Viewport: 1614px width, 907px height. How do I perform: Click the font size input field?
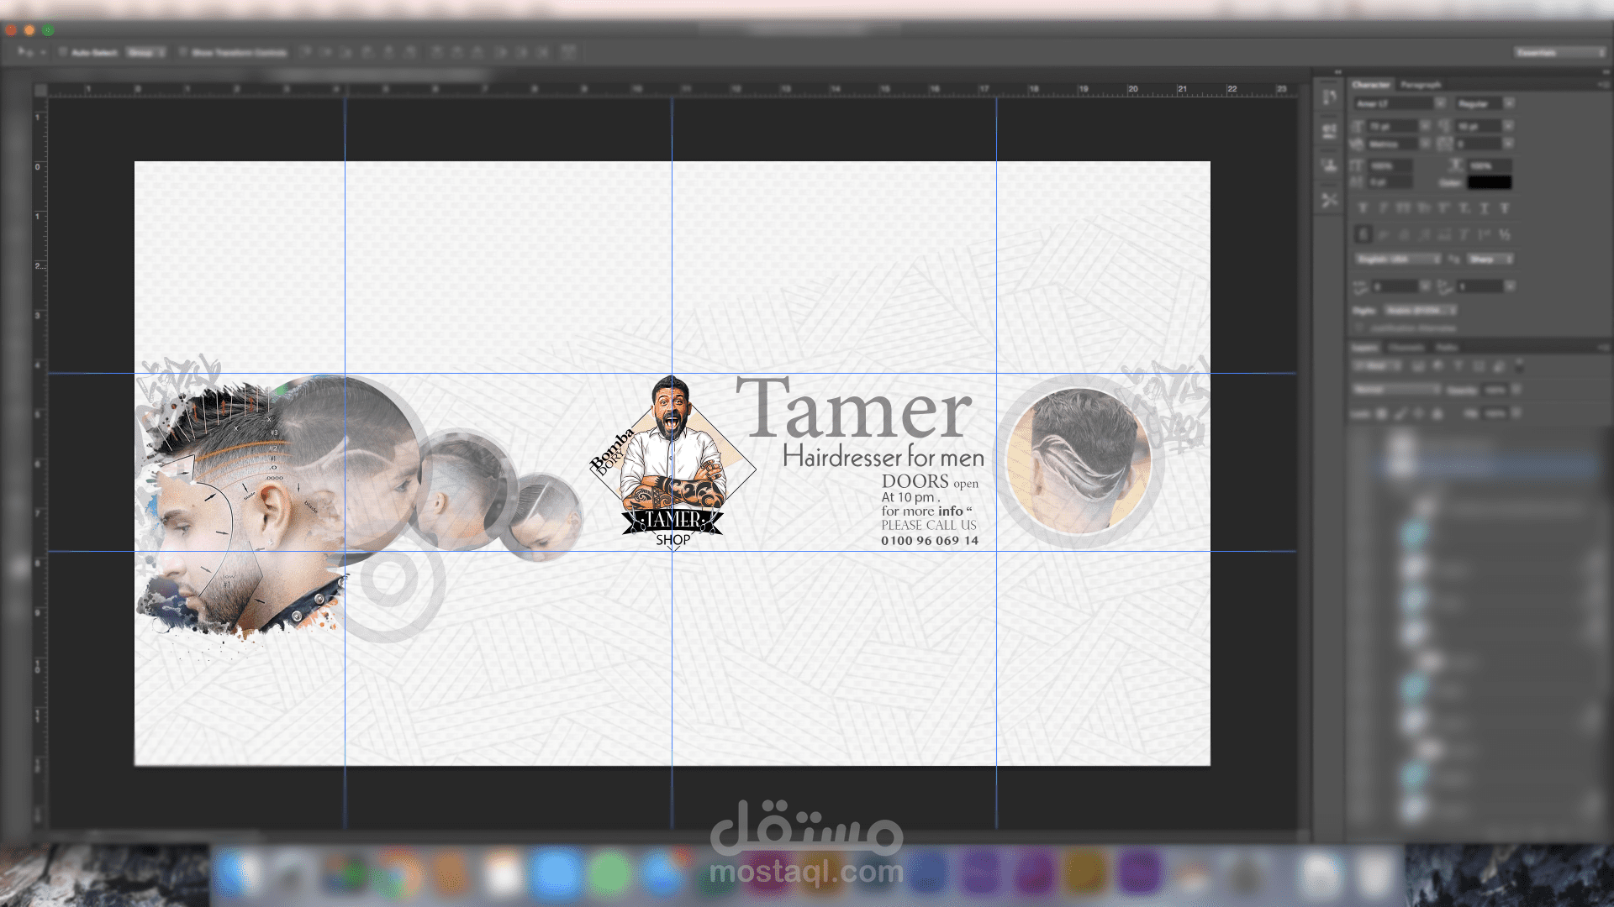pyautogui.click(x=1393, y=126)
